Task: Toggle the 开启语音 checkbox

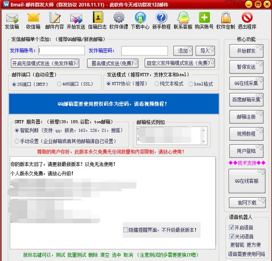Action: click(232, 227)
